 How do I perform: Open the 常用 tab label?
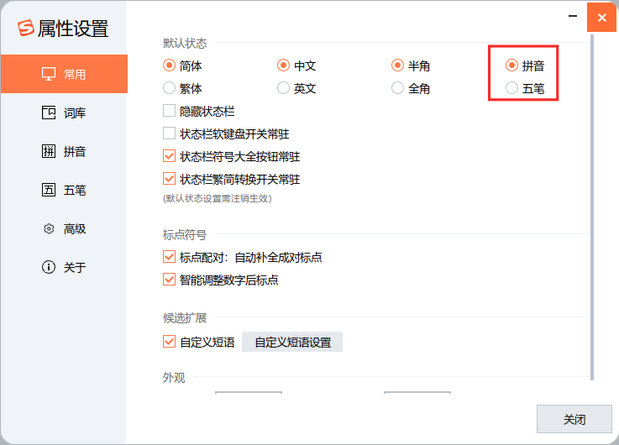click(75, 74)
